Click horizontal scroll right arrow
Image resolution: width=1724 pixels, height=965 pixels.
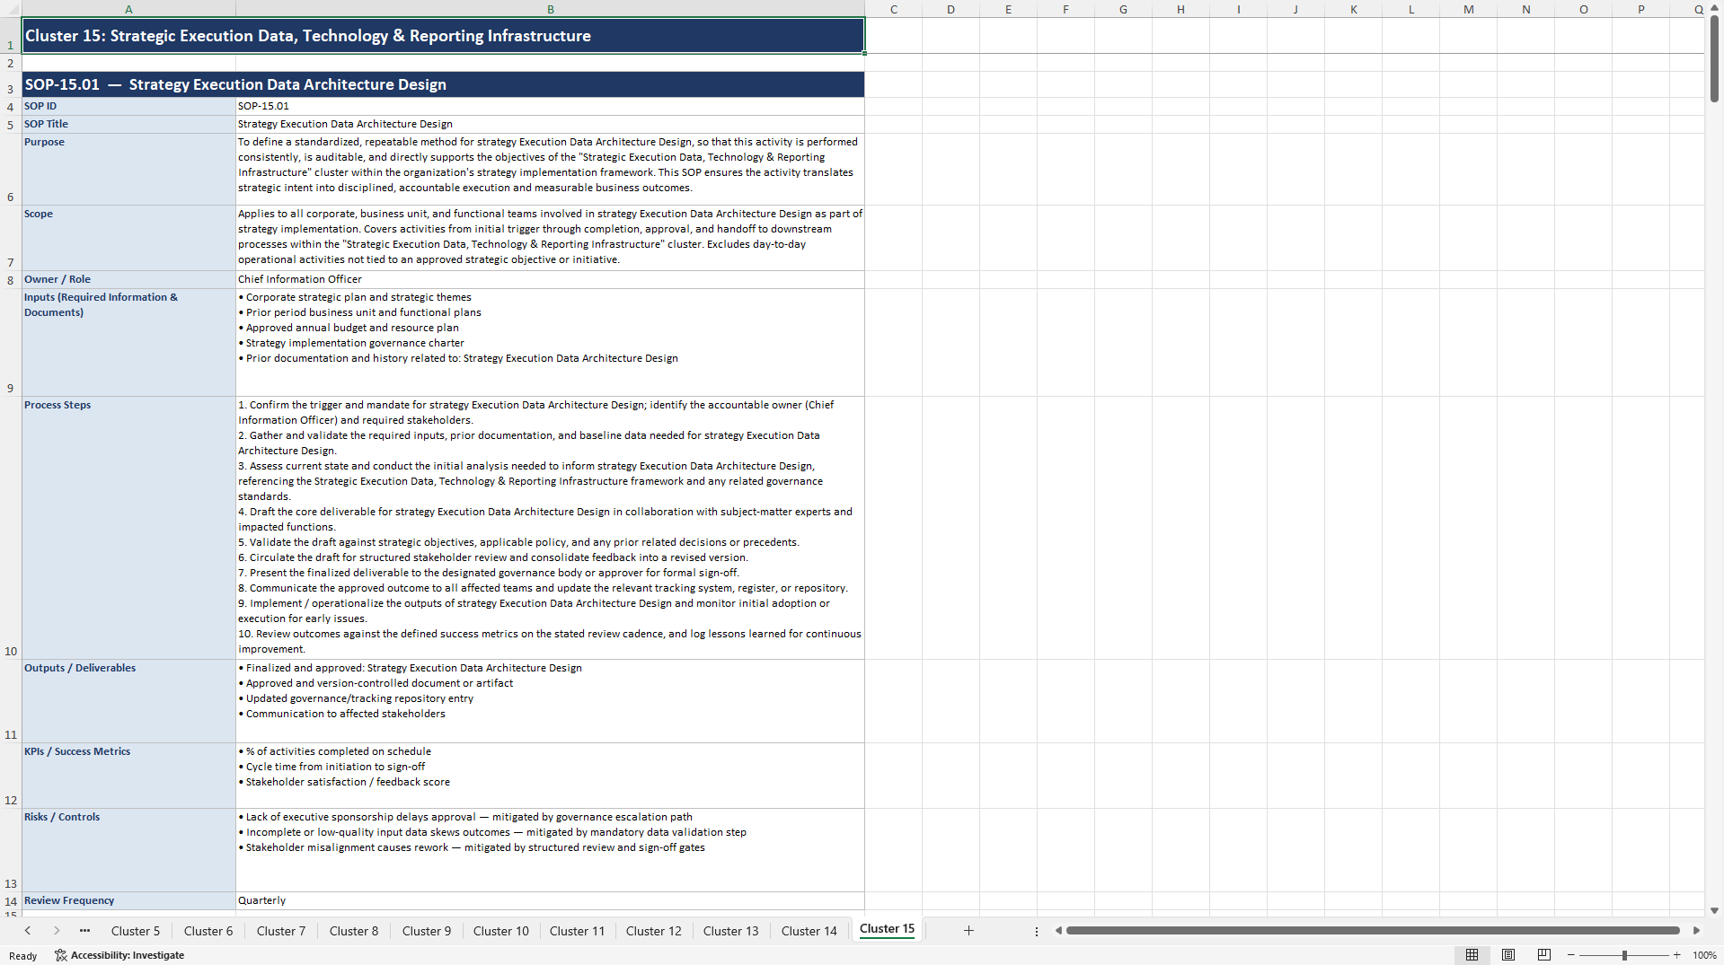tap(1696, 931)
